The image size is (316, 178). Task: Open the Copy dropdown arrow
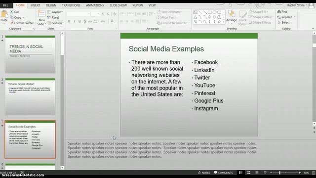coord(24,18)
